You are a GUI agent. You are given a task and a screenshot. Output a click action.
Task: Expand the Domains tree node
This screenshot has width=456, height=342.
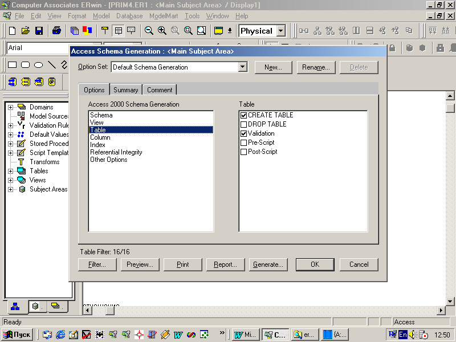click(10, 107)
